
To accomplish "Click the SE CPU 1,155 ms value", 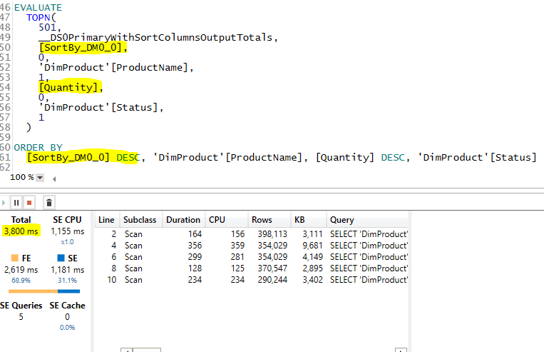I will click(67, 231).
